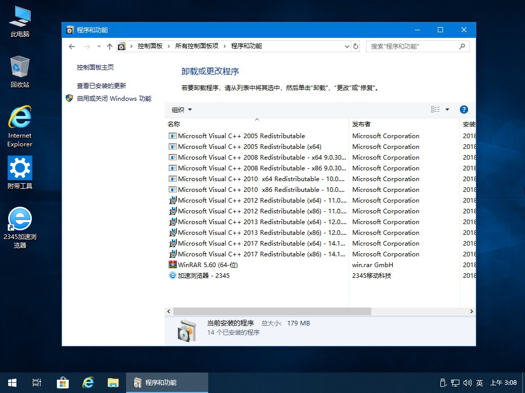
Task: Open 附带工具 desktop shortcut
Action: pyautogui.click(x=20, y=172)
